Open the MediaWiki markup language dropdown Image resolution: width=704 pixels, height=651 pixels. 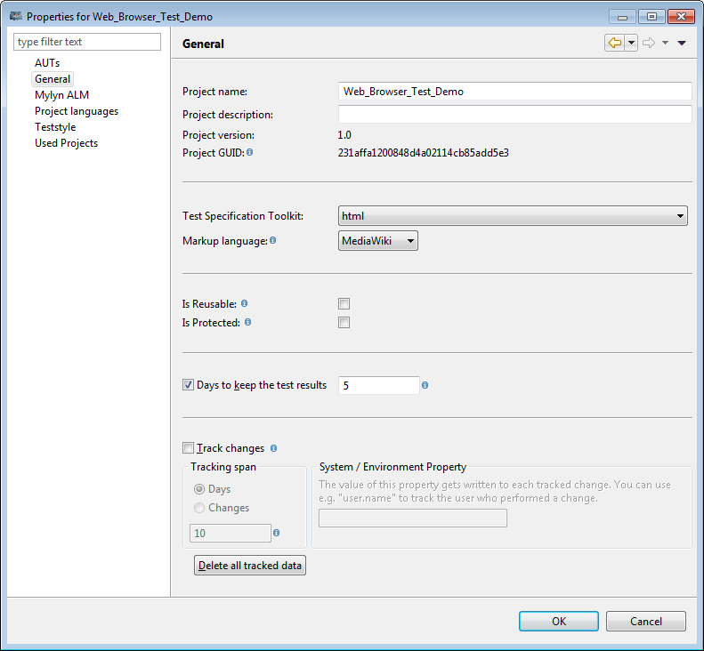[x=378, y=241]
